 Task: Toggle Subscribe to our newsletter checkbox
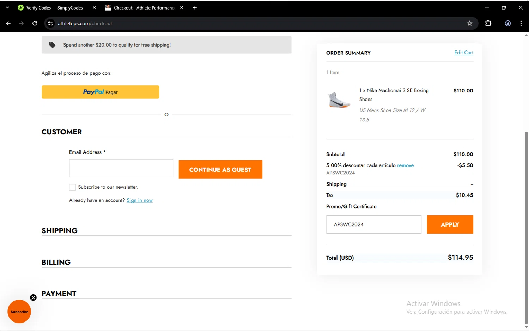(x=72, y=187)
